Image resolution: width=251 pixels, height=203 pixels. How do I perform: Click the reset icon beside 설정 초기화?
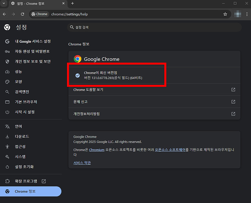click(7, 167)
